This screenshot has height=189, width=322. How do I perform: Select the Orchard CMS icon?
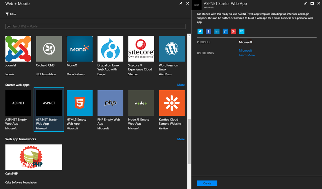point(49,49)
